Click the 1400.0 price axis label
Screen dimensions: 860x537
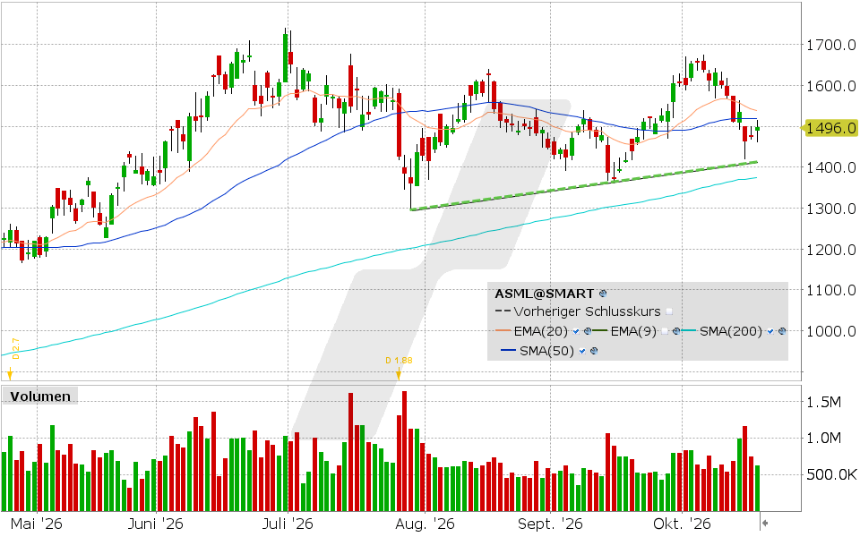pyautogui.click(x=831, y=167)
